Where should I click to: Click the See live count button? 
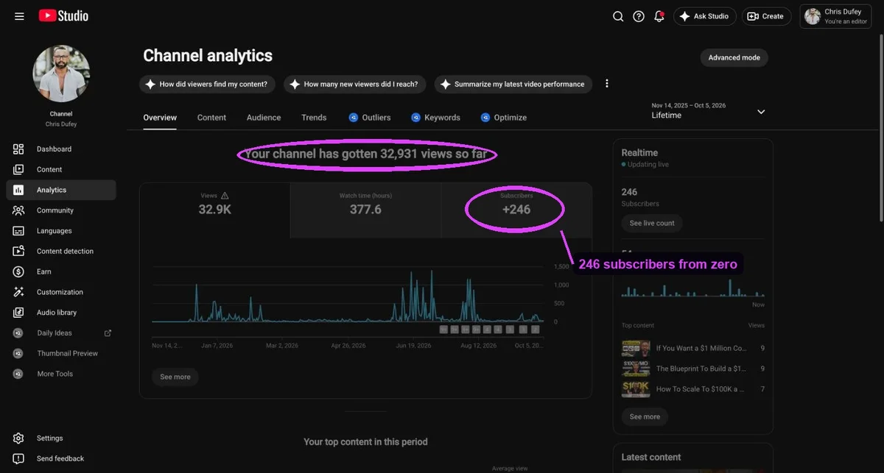[652, 223]
